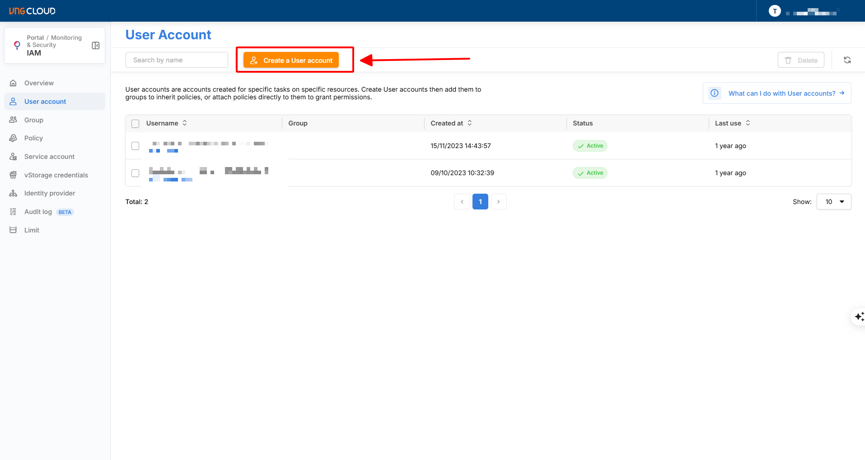Screen dimensions: 865x460
Task: Go to the Audit log menu item
Action: click(38, 212)
